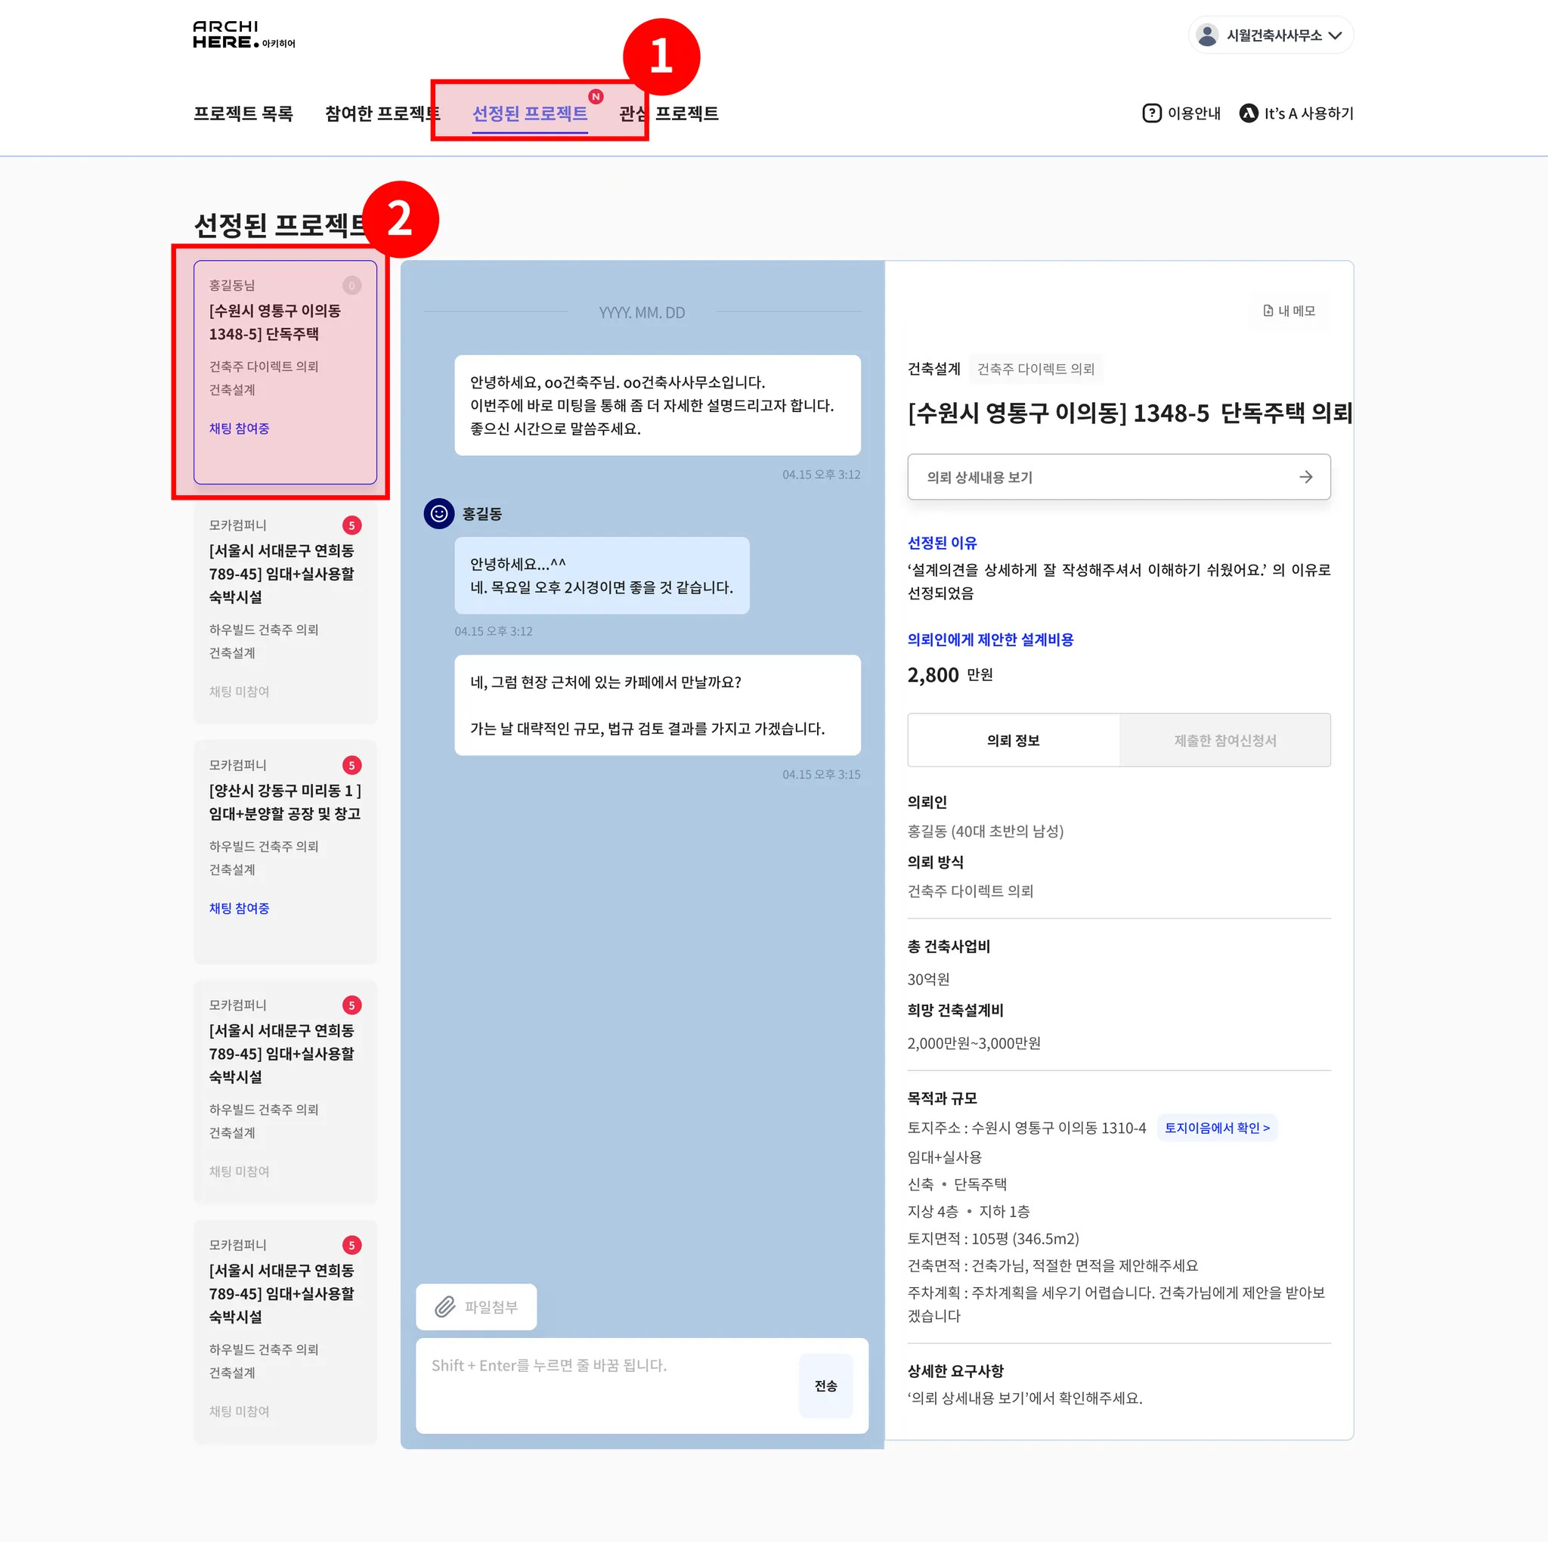Click the 이용안내 question mark icon
1548x1542 pixels.
1151,113
